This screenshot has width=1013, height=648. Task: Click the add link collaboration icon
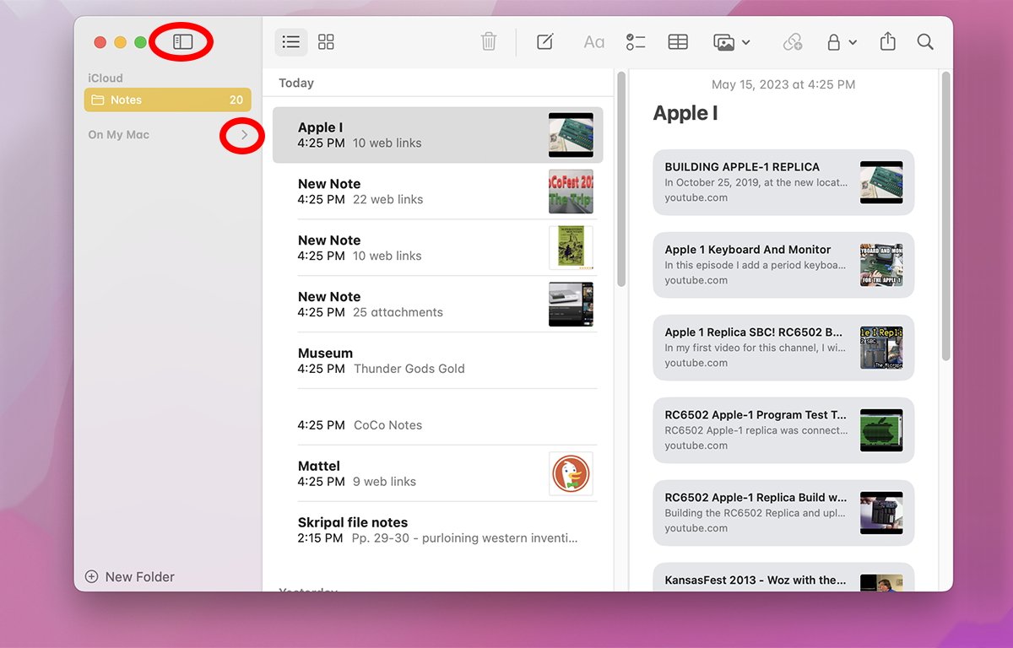tap(792, 41)
